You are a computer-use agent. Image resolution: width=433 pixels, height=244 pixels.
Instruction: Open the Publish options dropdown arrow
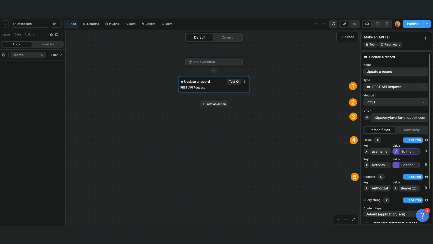pyautogui.click(x=427, y=24)
